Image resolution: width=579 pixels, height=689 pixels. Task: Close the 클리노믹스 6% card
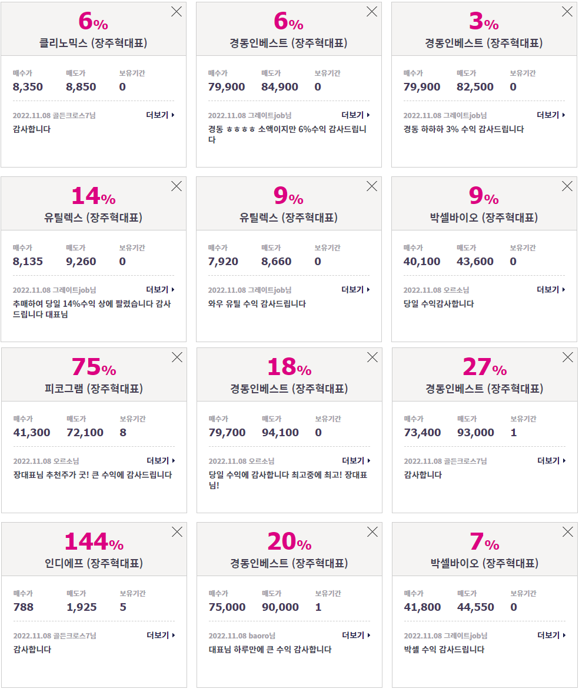tap(177, 12)
